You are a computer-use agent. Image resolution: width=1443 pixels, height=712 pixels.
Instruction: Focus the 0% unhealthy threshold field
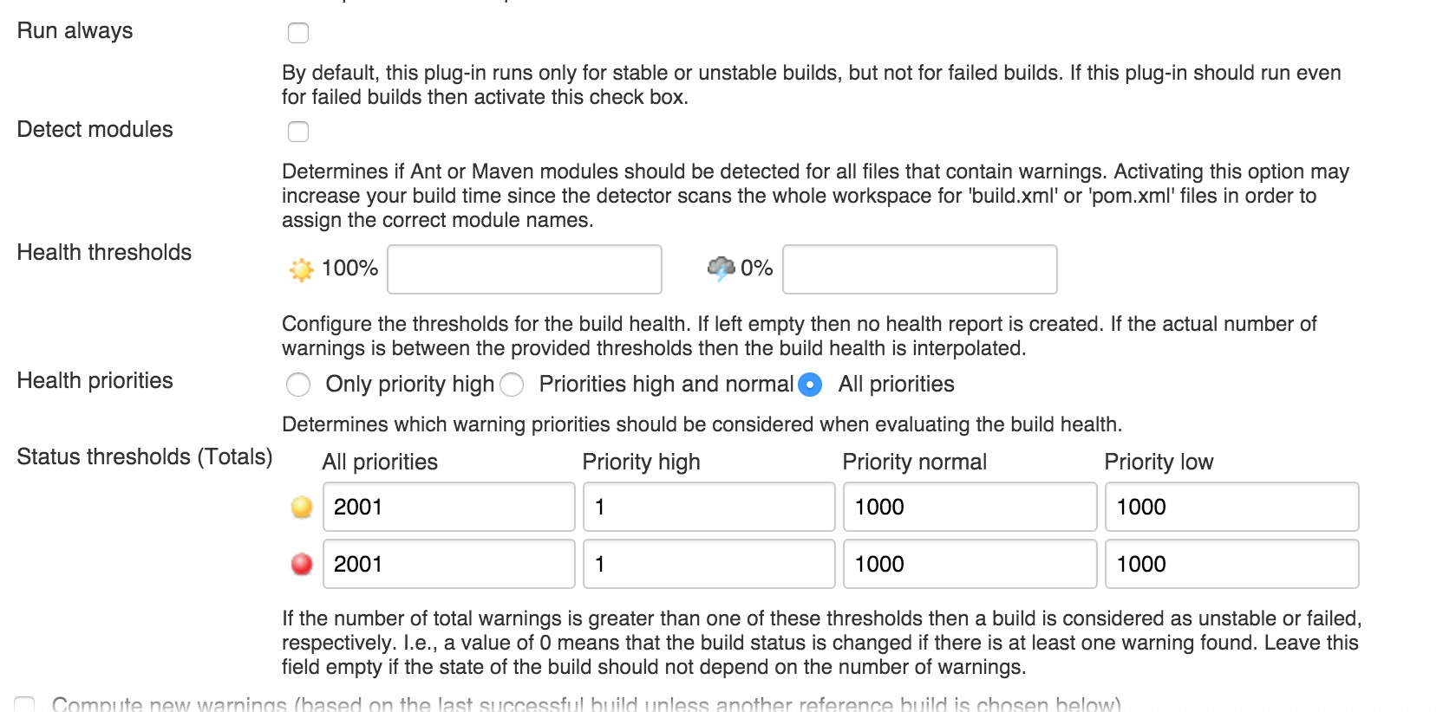tap(919, 269)
